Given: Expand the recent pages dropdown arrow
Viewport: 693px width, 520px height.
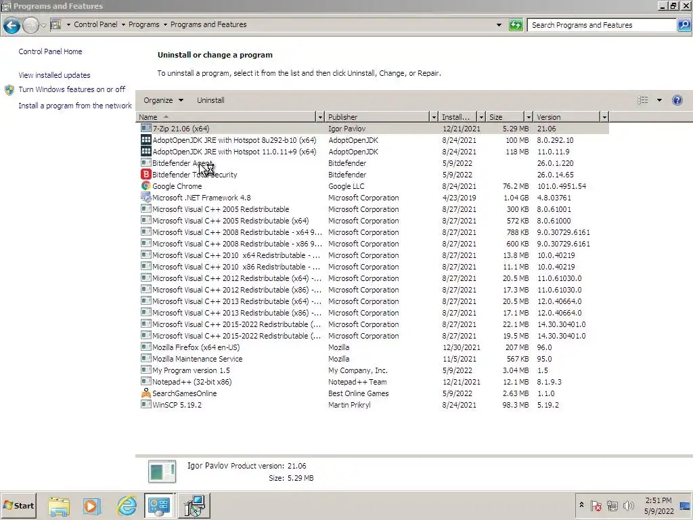Looking at the screenshot, I should coord(43,25).
